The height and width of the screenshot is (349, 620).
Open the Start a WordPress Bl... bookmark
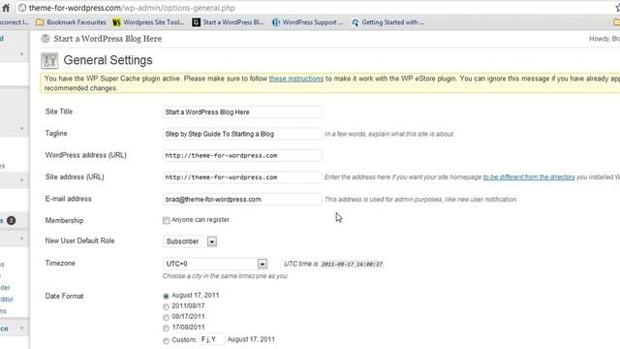pos(228,22)
